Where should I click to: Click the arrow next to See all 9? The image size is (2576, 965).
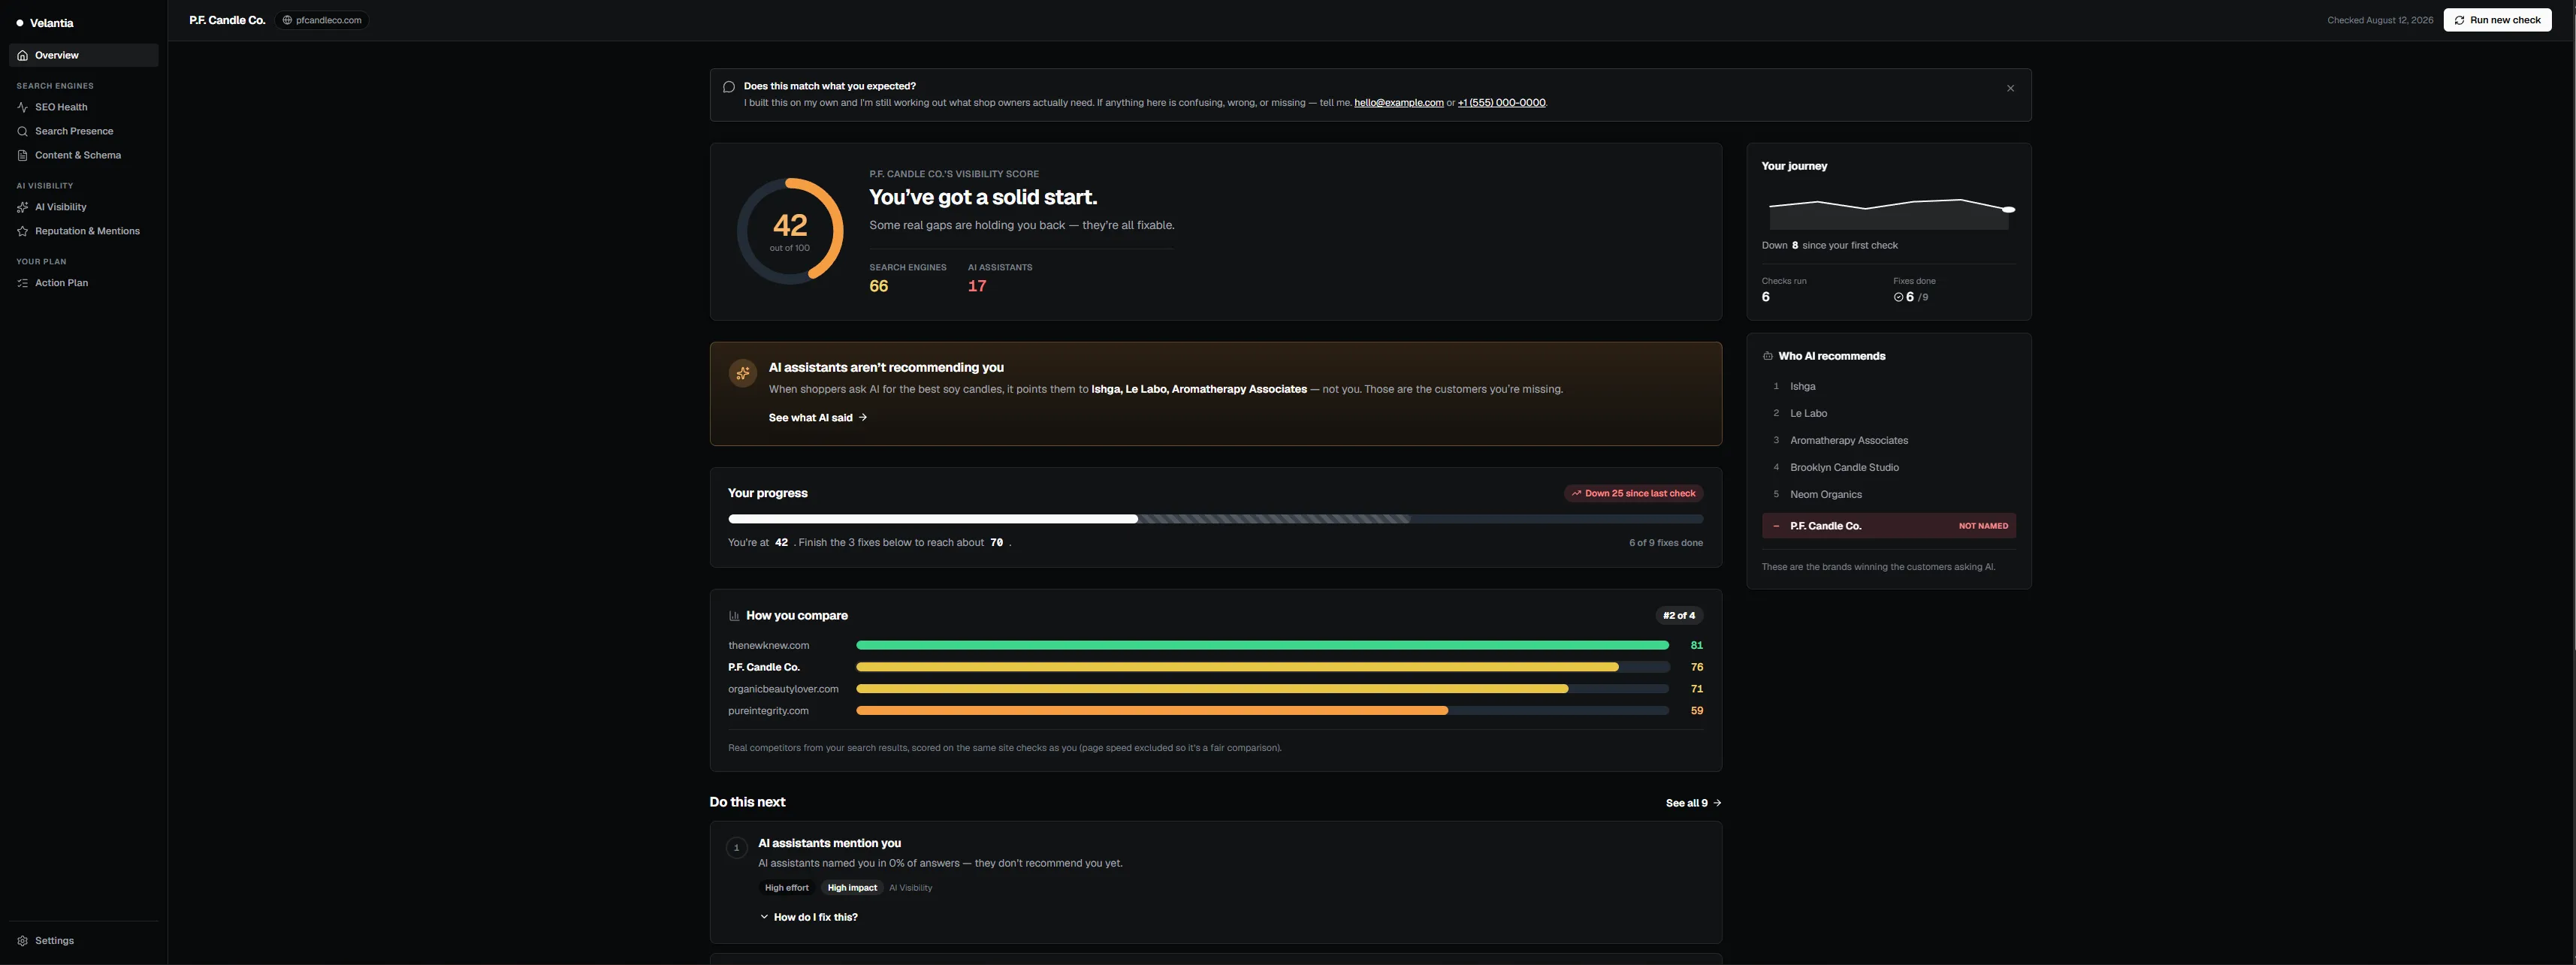pyautogui.click(x=1717, y=803)
